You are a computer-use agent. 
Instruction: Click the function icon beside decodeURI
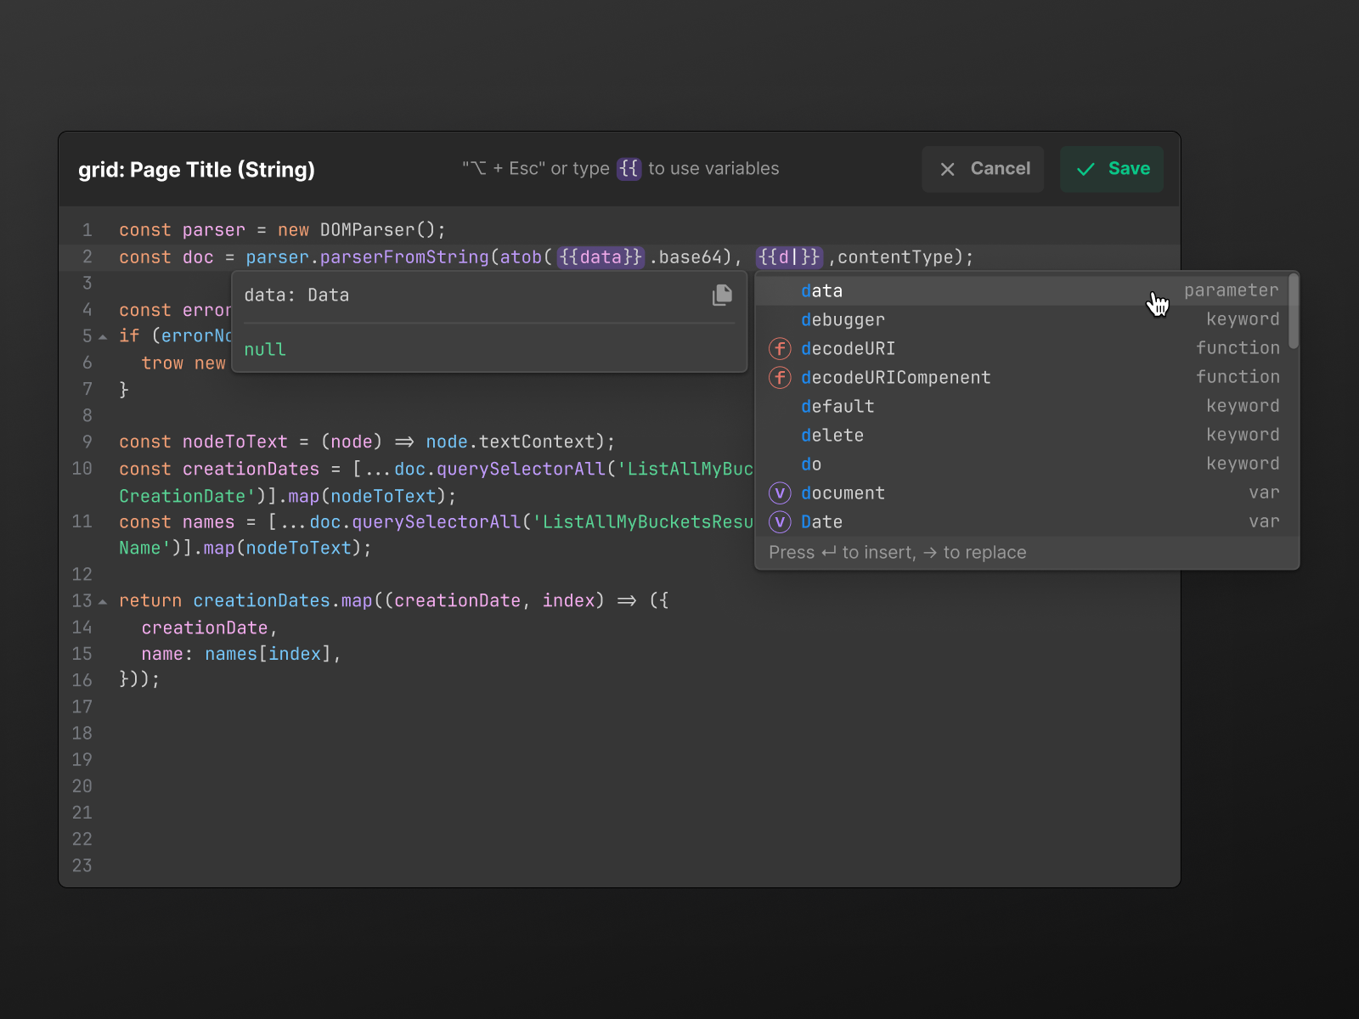tap(780, 349)
